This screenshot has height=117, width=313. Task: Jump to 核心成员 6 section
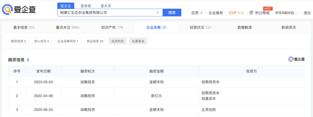[x=41, y=41]
